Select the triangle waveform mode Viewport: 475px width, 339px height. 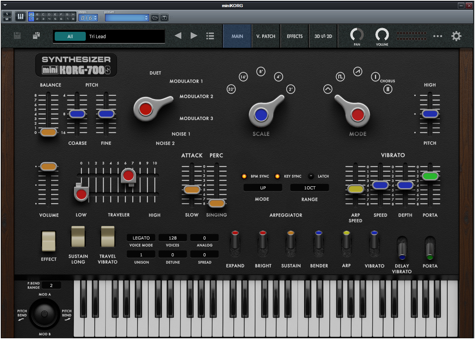coord(328,89)
